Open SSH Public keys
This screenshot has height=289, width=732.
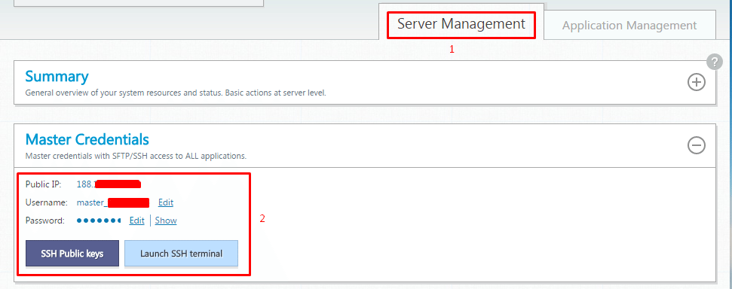[72, 254]
